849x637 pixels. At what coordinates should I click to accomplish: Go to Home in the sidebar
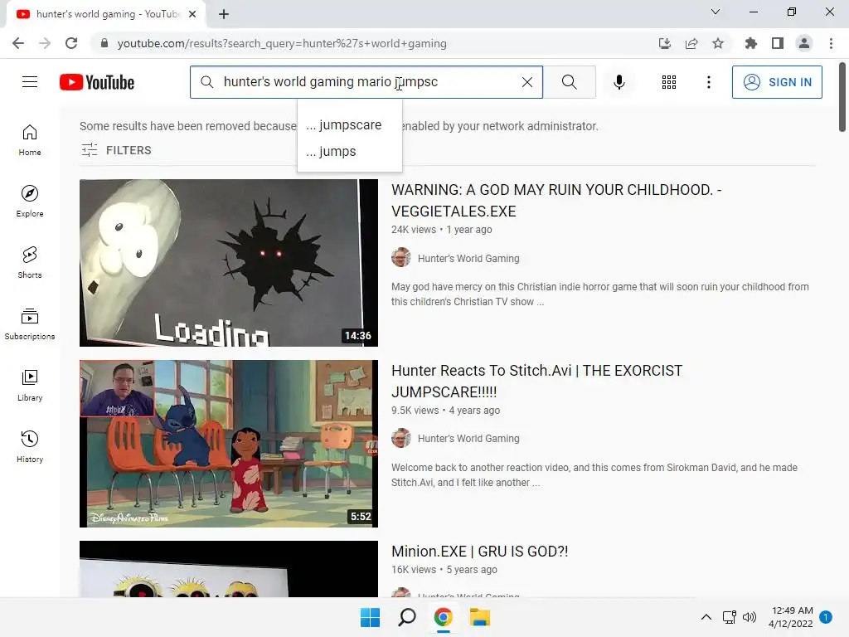pyautogui.click(x=30, y=140)
